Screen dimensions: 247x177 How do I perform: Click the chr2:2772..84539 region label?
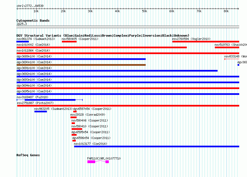click(x=30, y=6)
